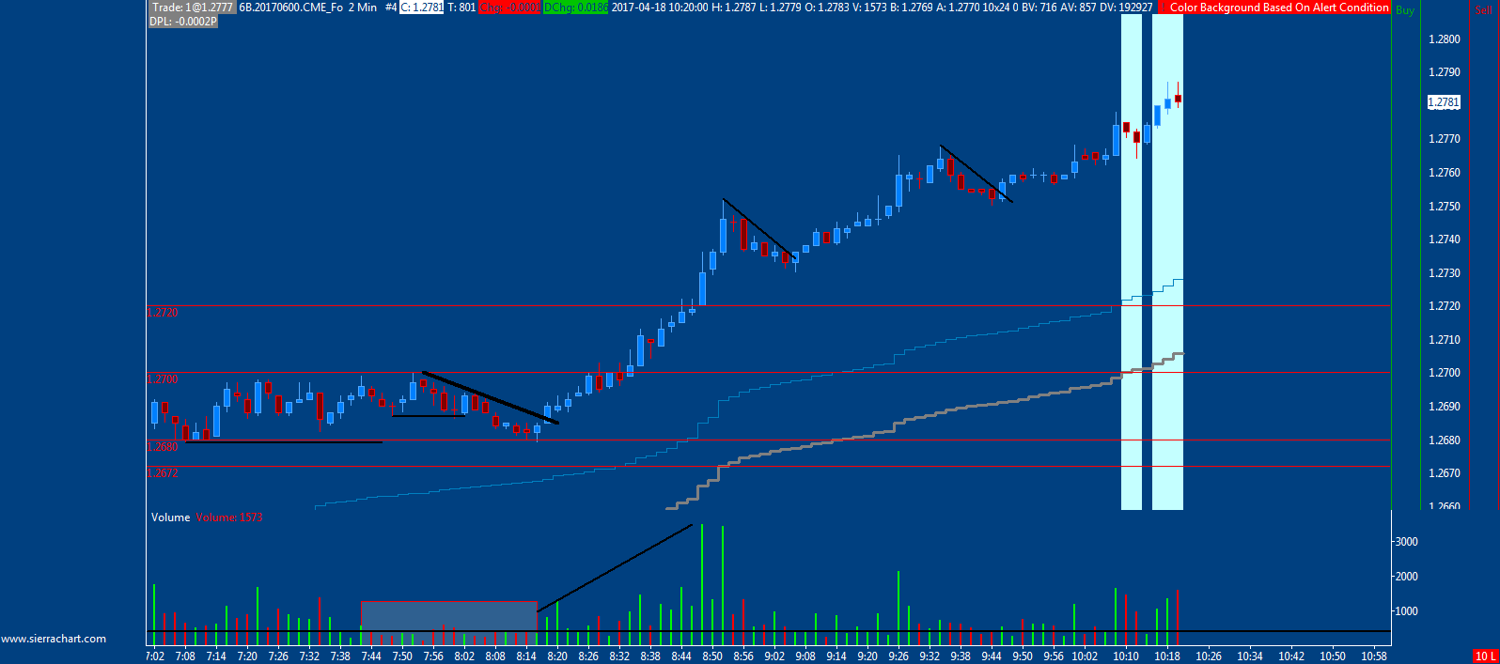Click the 'DV: 192927' daily volume value

1126,8
